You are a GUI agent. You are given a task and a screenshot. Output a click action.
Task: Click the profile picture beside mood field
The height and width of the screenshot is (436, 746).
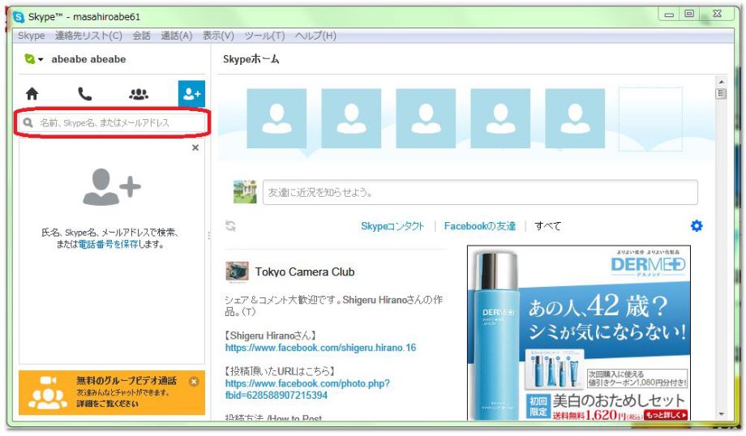(x=245, y=191)
